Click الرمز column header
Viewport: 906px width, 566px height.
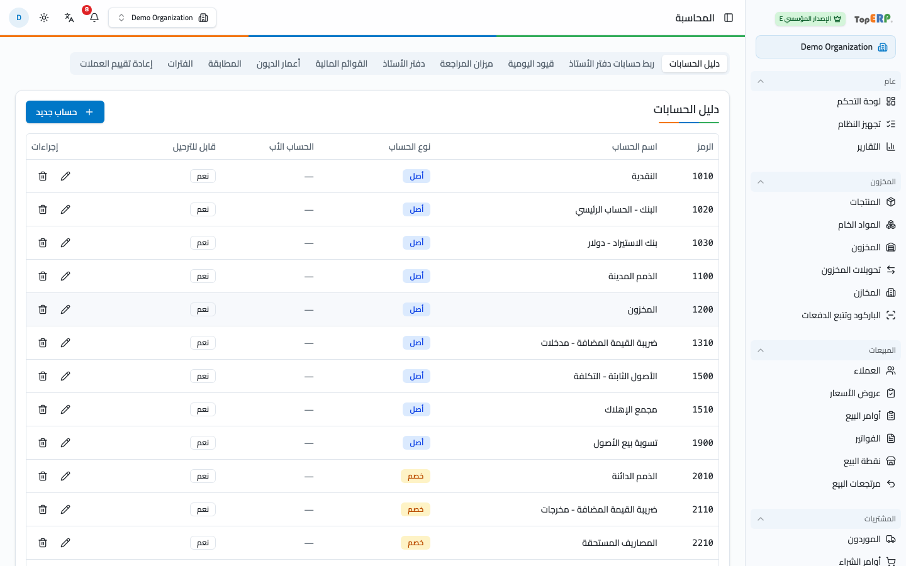coord(705,147)
